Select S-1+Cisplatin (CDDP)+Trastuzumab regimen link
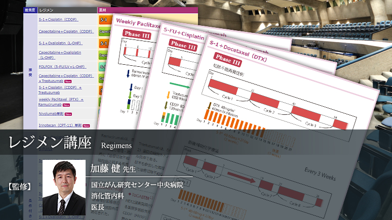 point(60,90)
